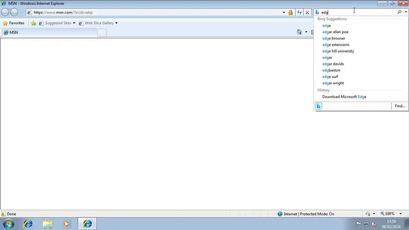Click the 100% zoom level button

(387, 214)
